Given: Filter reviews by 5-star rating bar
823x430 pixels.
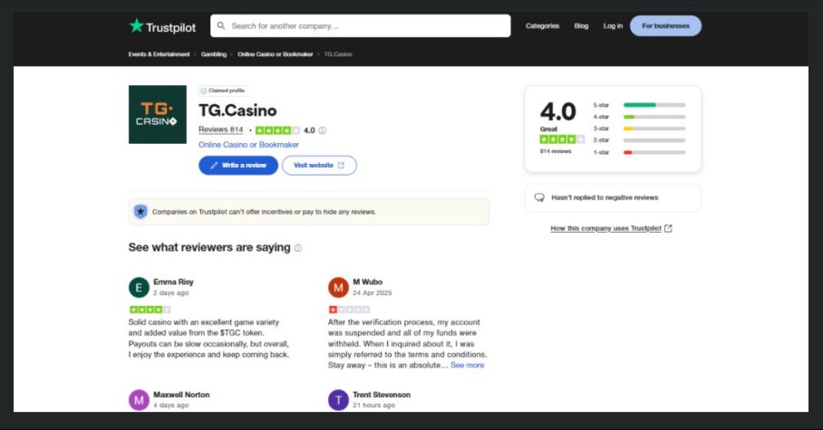Looking at the screenshot, I should [x=654, y=105].
